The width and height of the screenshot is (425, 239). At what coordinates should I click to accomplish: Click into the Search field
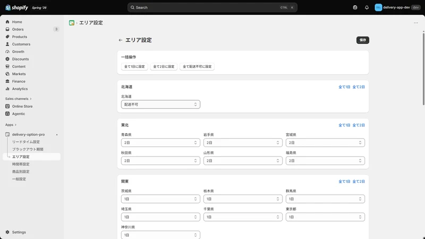pos(212,7)
